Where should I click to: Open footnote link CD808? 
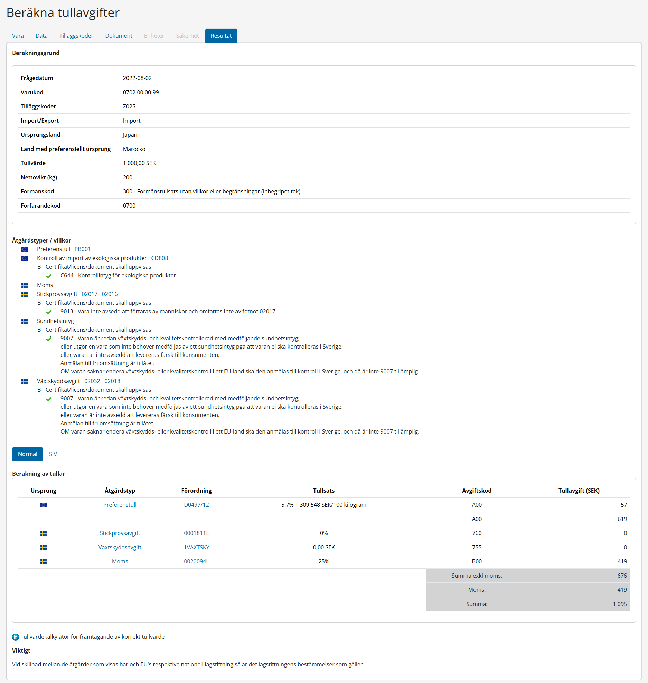point(159,258)
